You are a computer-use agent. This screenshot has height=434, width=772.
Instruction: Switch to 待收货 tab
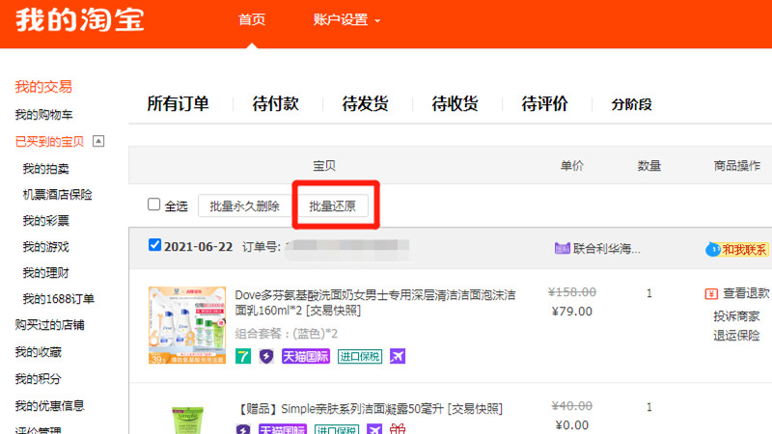pos(455,104)
